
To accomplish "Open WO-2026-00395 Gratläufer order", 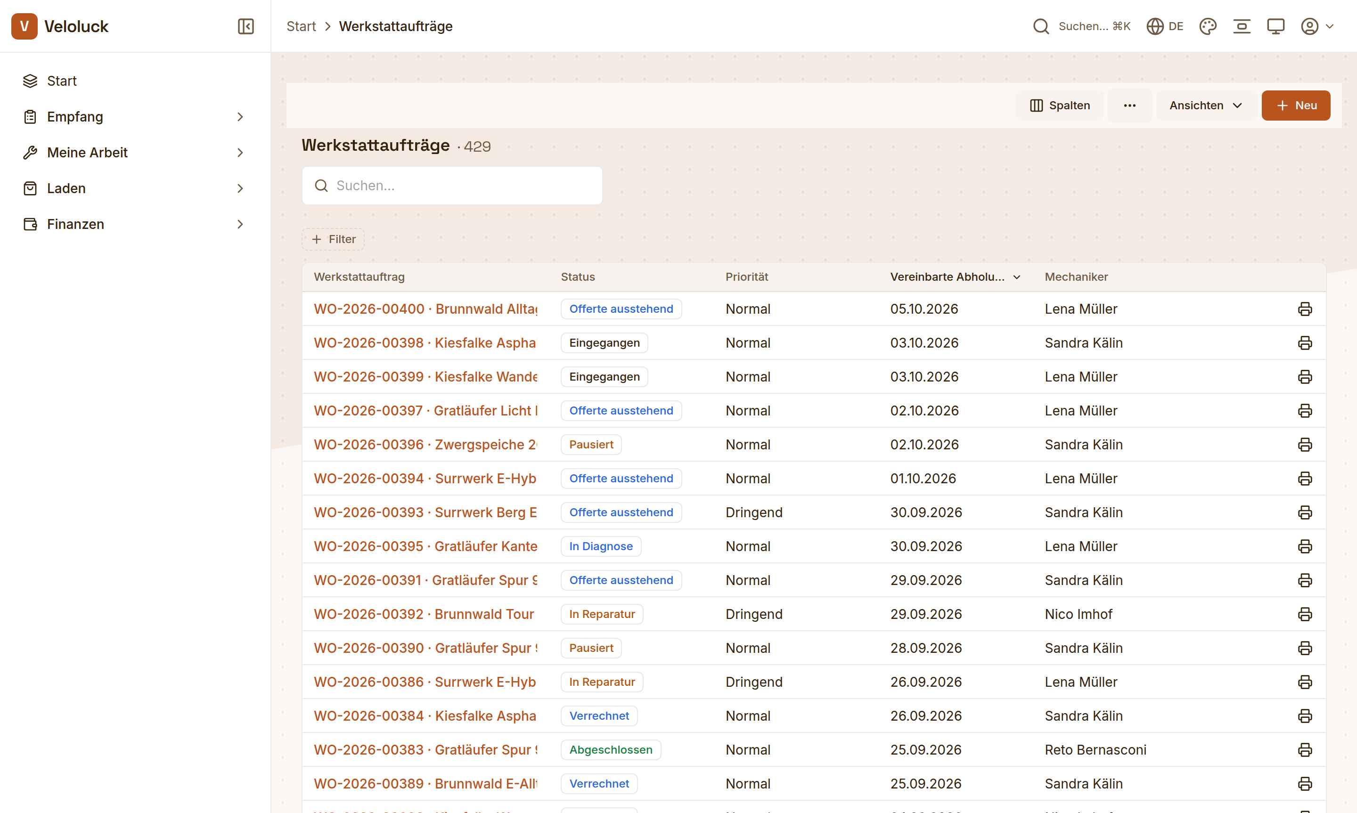I will pos(425,546).
